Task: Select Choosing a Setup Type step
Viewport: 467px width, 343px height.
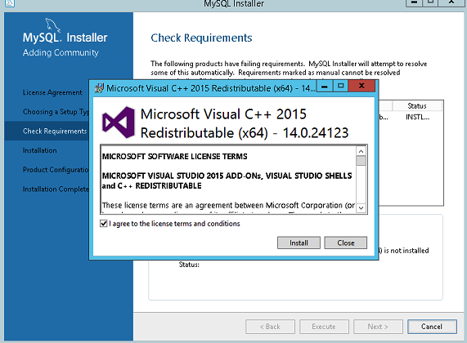Action: 56,112
